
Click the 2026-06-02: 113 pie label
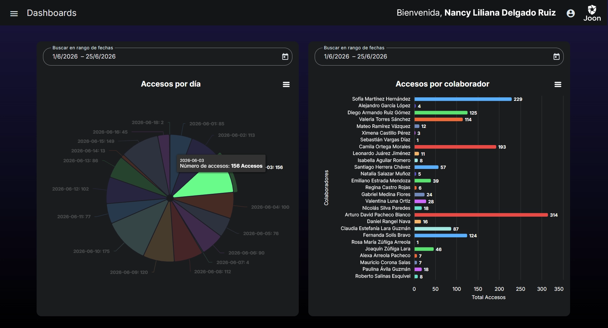point(236,135)
